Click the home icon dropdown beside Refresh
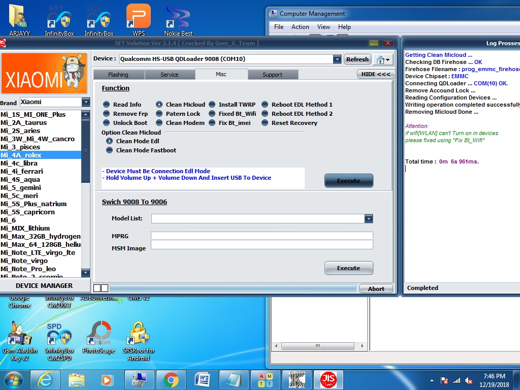 point(383,60)
